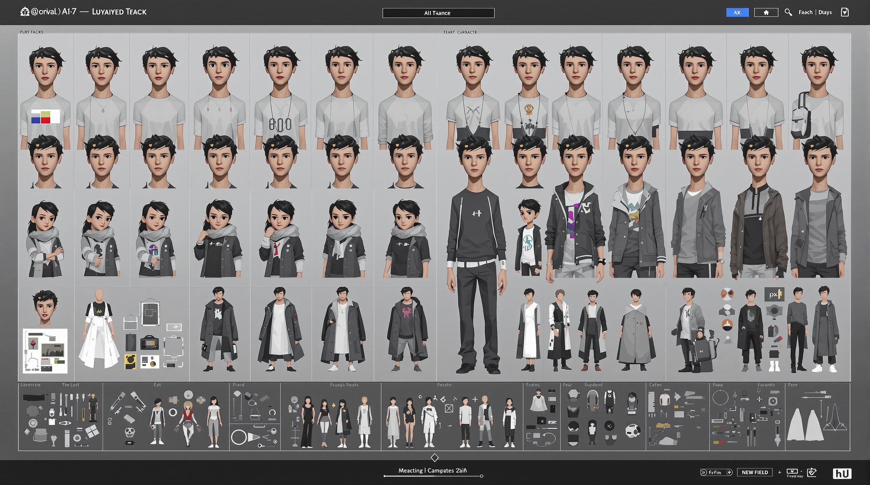Image resolution: width=870 pixels, height=485 pixels.
Task: Click the download icon in the top-right corner
Action: pyautogui.click(x=845, y=13)
